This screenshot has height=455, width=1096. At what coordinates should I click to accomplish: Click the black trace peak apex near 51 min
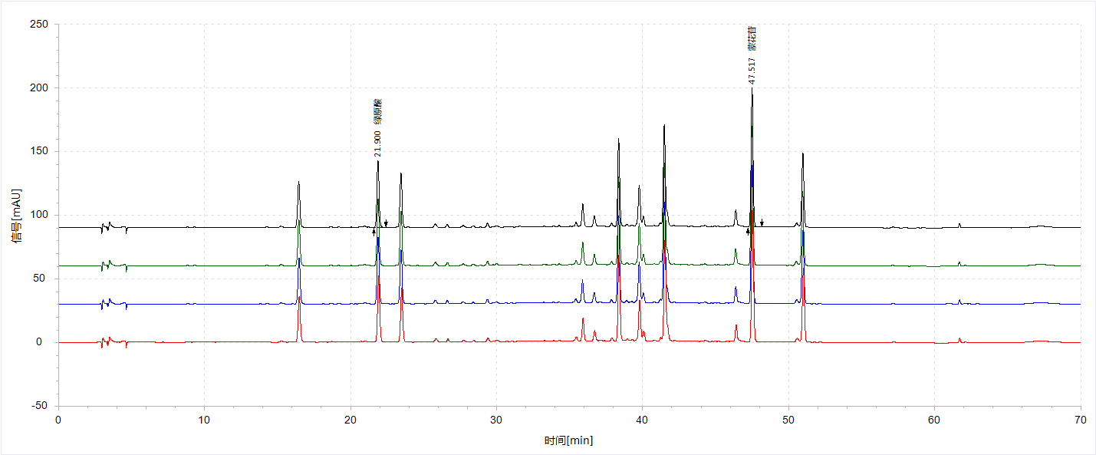802,154
